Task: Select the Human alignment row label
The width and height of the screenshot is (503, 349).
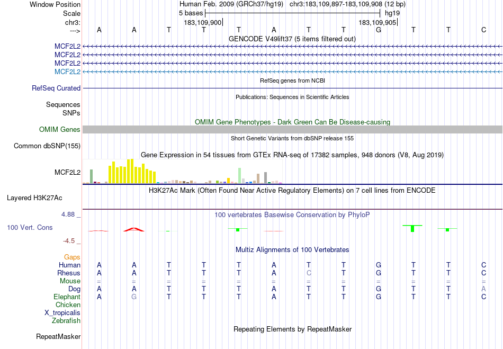Action: coord(69,265)
